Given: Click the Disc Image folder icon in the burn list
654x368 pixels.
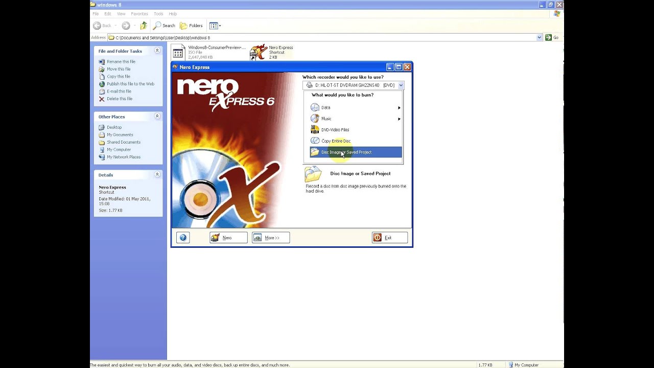Looking at the screenshot, I should pyautogui.click(x=315, y=152).
